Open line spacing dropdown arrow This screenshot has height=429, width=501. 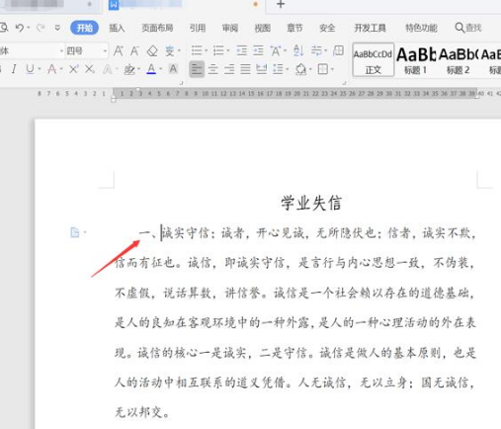coord(288,69)
